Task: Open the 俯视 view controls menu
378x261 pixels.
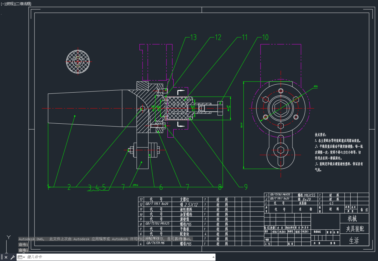Action: coord(11,4)
